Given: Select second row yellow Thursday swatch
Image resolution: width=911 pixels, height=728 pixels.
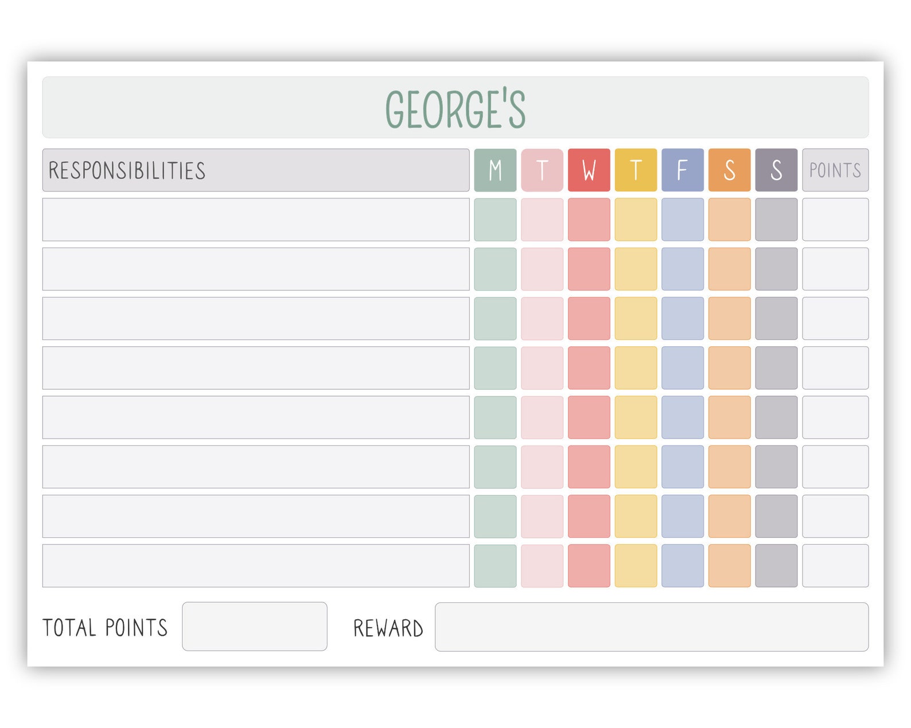Looking at the screenshot, I should [x=636, y=269].
